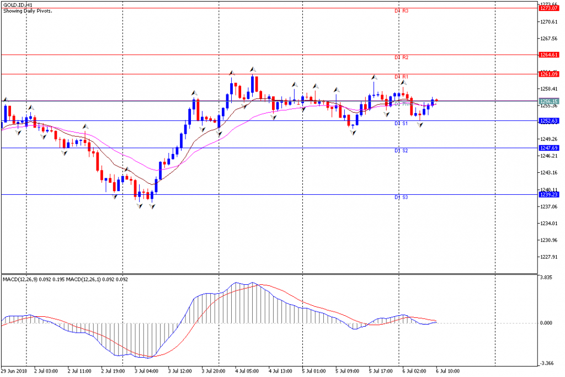Click the D1 S2 pivot label
Viewport: 565px width, 377px height.
pos(402,151)
